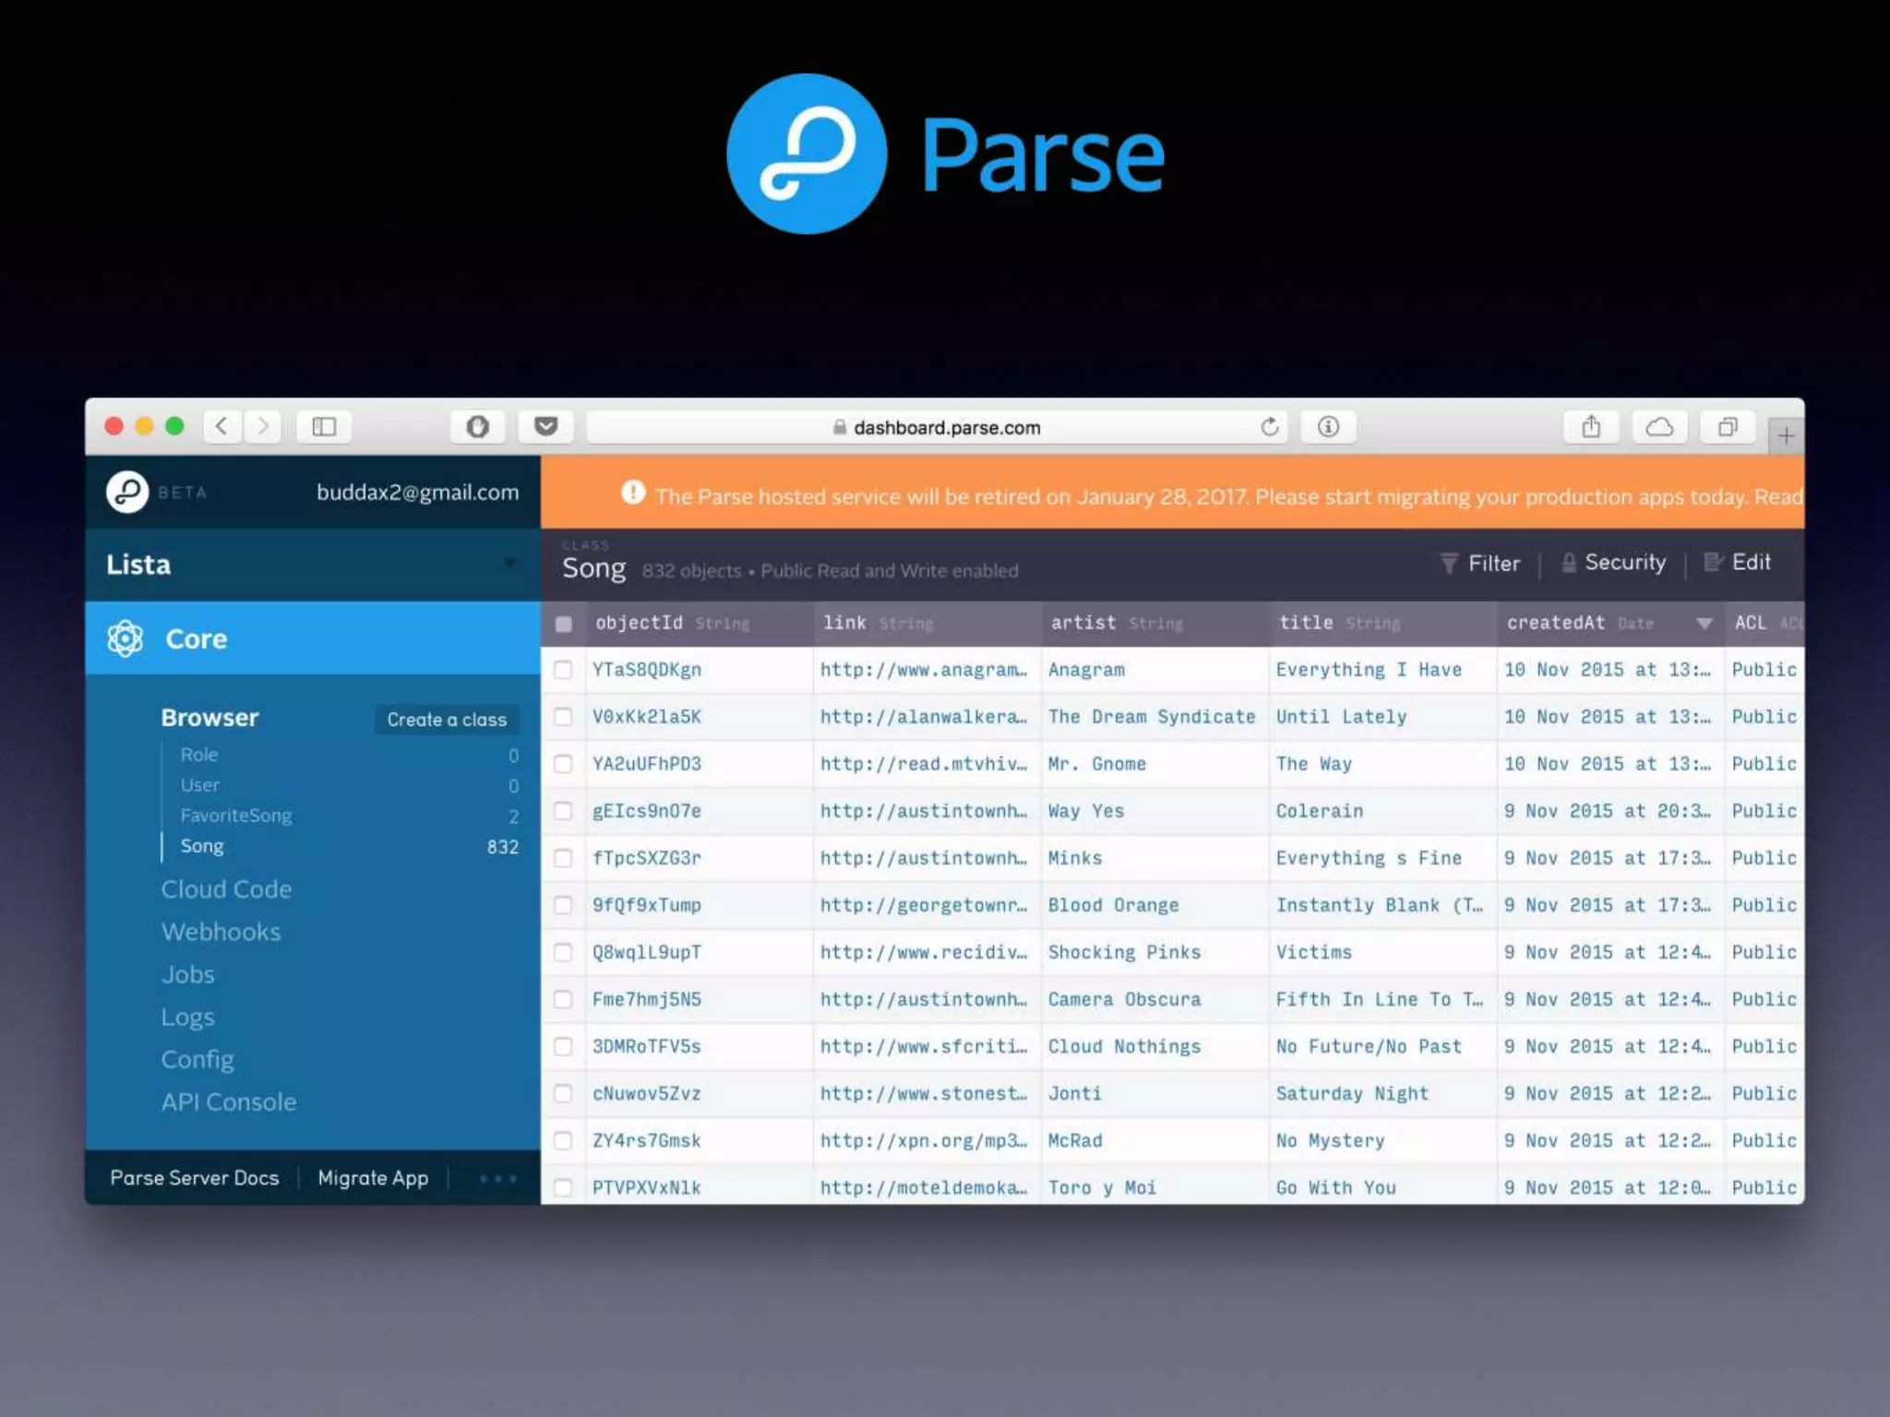Expand the Lista app selector dropdown
The height and width of the screenshot is (1417, 1890).
pyautogui.click(x=509, y=564)
